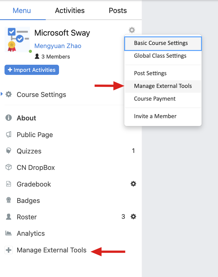Open Course Payment menu entry
This screenshot has width=218, height=277.
tap(163, 99)
